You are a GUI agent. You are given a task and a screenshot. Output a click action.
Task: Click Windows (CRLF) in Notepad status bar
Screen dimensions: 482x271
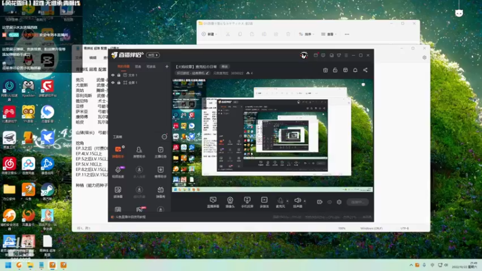pos(371,228)
